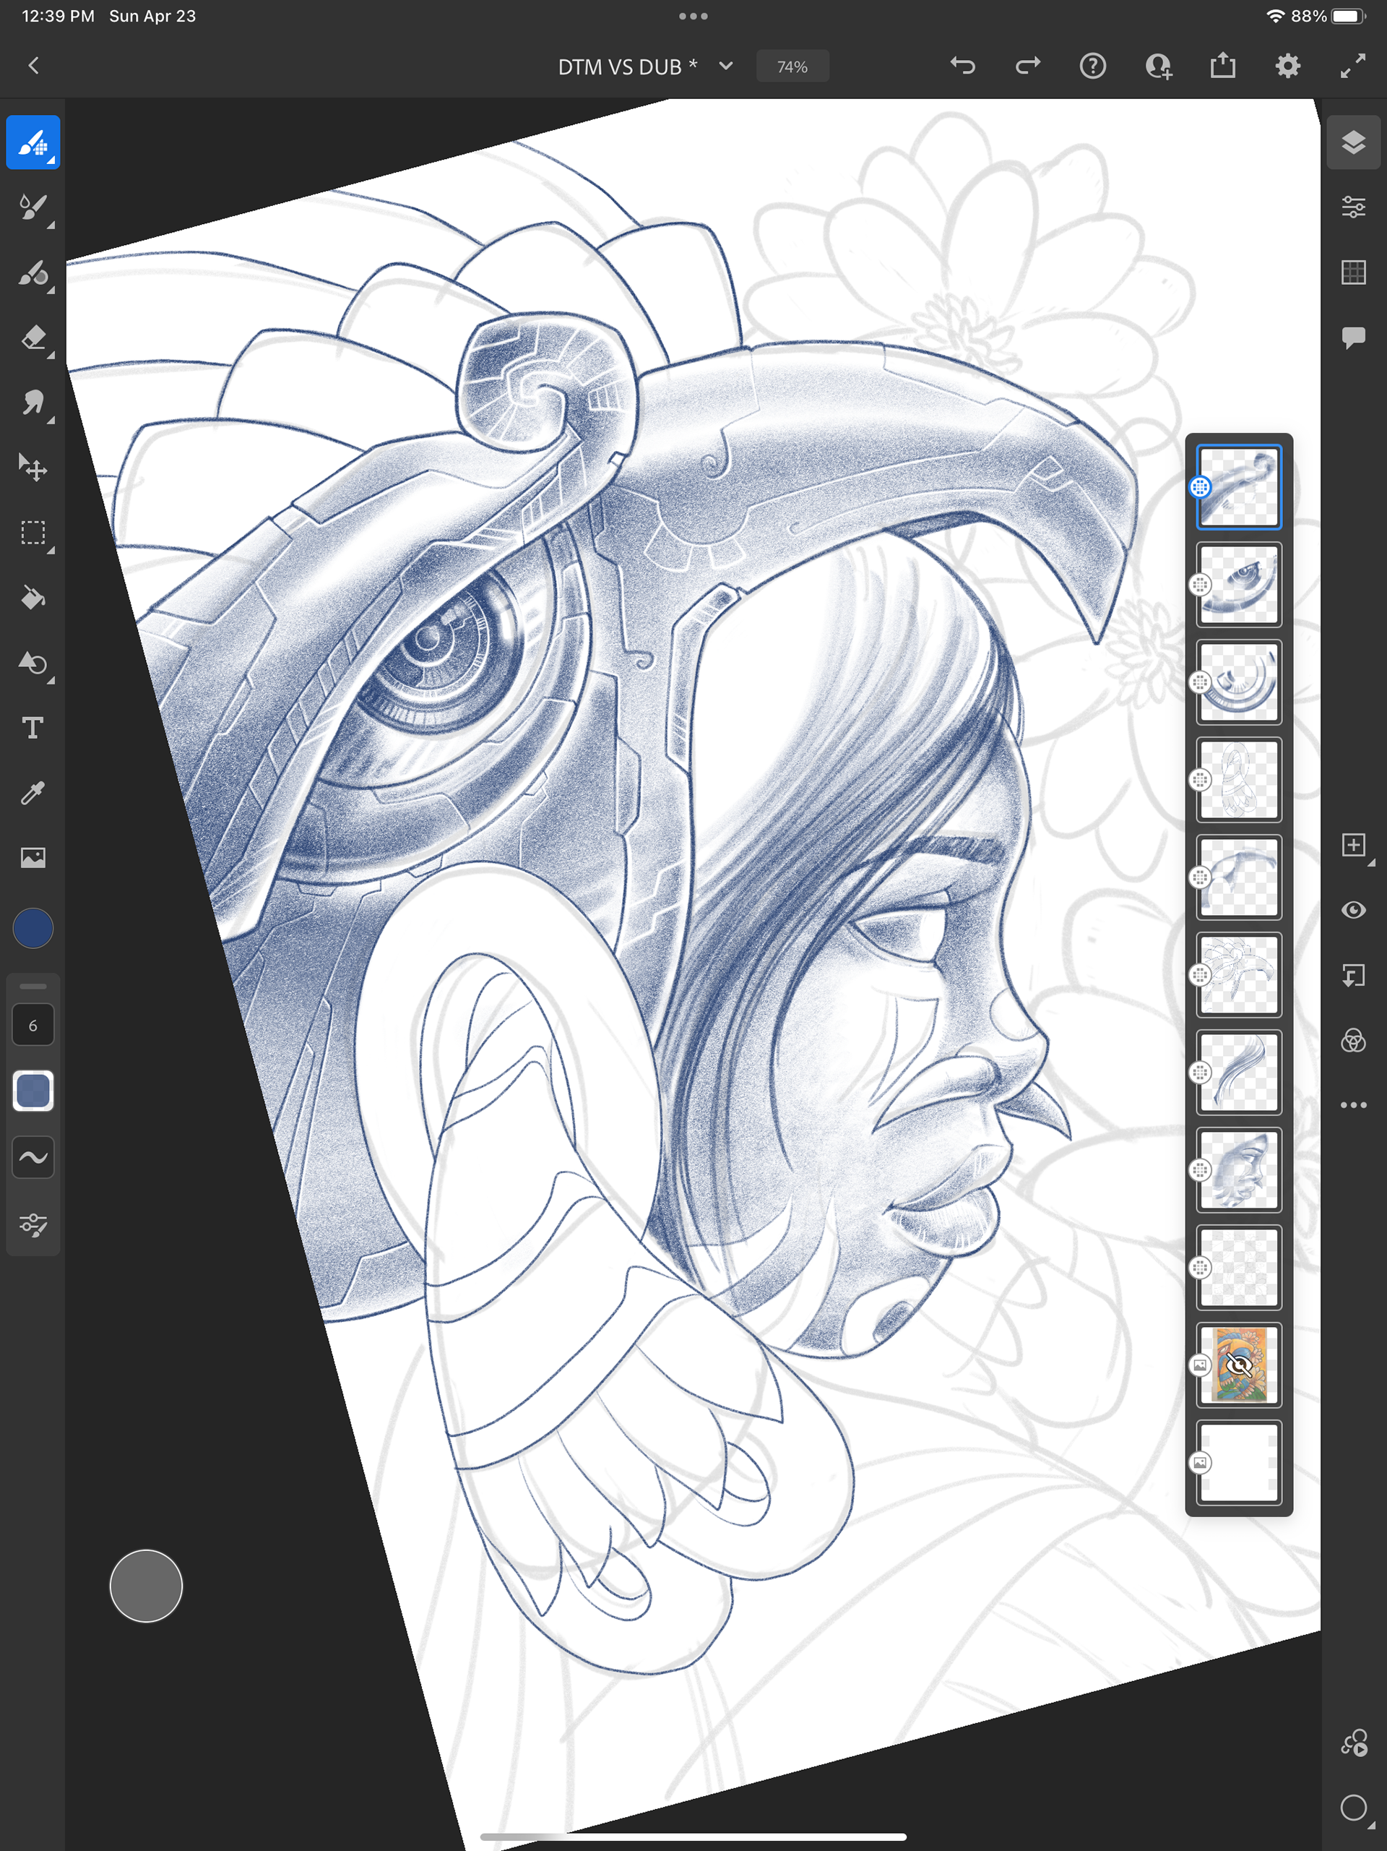This screenshot has height=1851, width=1387.
Task: Select the face shading layer thumbnail
Action: click(1238, 1170)
